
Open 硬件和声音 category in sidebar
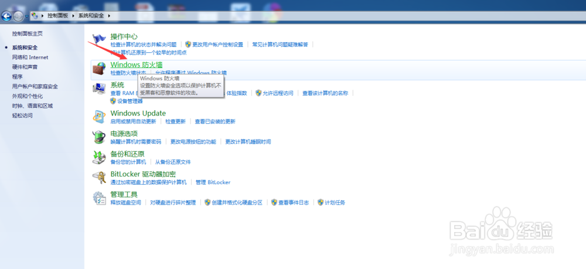click(25, 67)
